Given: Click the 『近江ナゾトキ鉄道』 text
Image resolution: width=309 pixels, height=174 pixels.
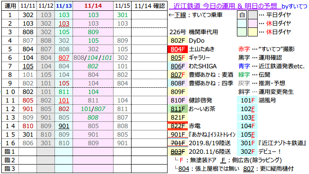Looking at the screenshot, I should [282, 143].
